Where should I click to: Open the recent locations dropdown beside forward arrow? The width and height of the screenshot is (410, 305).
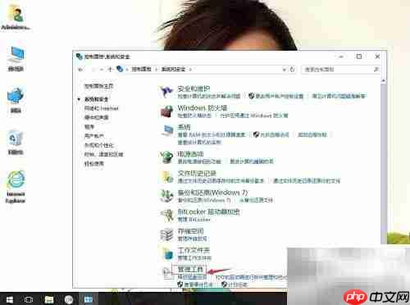102,70
